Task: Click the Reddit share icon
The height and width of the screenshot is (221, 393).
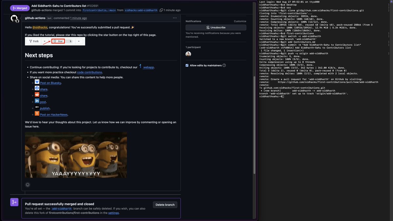Action: click(37, 94)
